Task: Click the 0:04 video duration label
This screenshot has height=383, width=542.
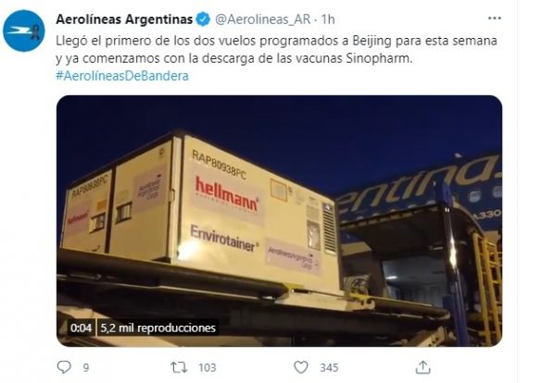Action: tap(81, 327)
